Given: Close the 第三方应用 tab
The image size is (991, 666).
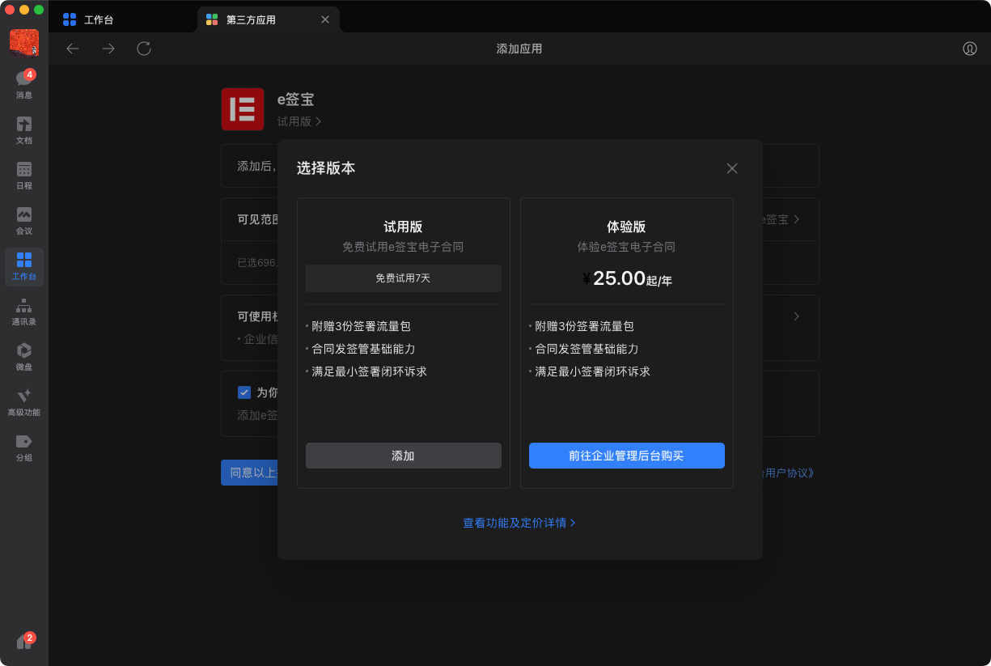Looking at the screenshot, I should tap(325, 19).
